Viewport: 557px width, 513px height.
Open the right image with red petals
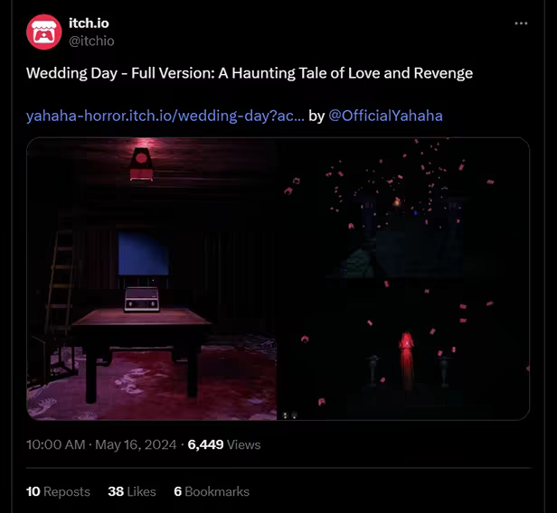tap(403, 278)
